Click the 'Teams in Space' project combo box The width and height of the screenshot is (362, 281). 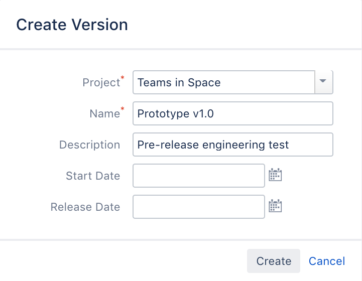(223, 82)
